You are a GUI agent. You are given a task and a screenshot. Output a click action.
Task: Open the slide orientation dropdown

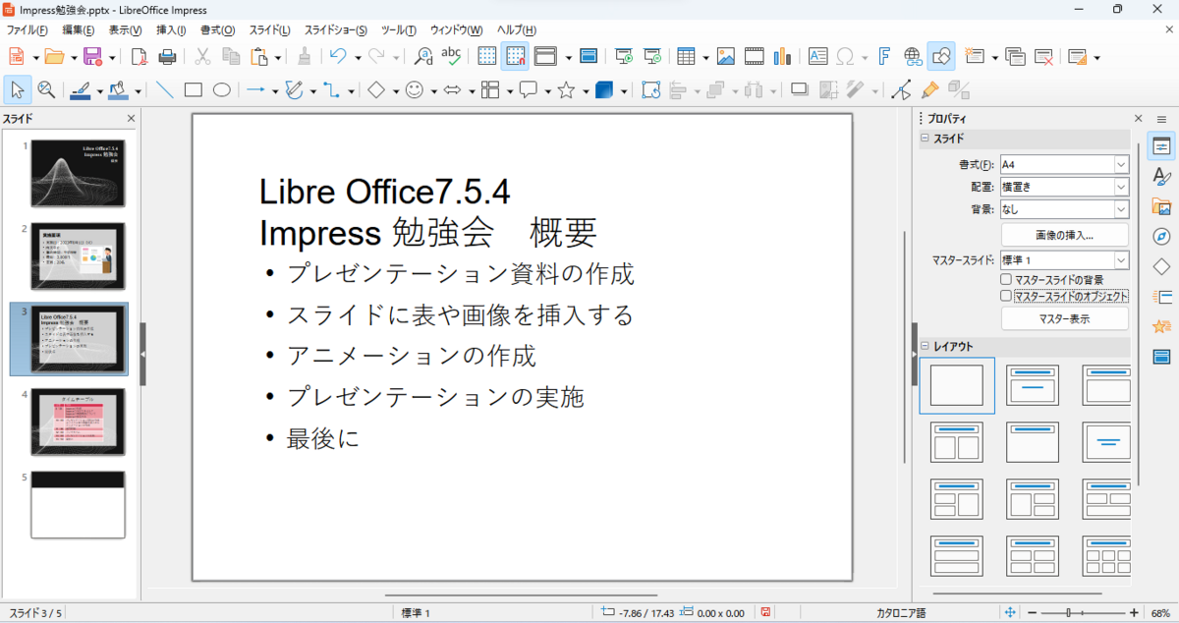coord(1121,187)
